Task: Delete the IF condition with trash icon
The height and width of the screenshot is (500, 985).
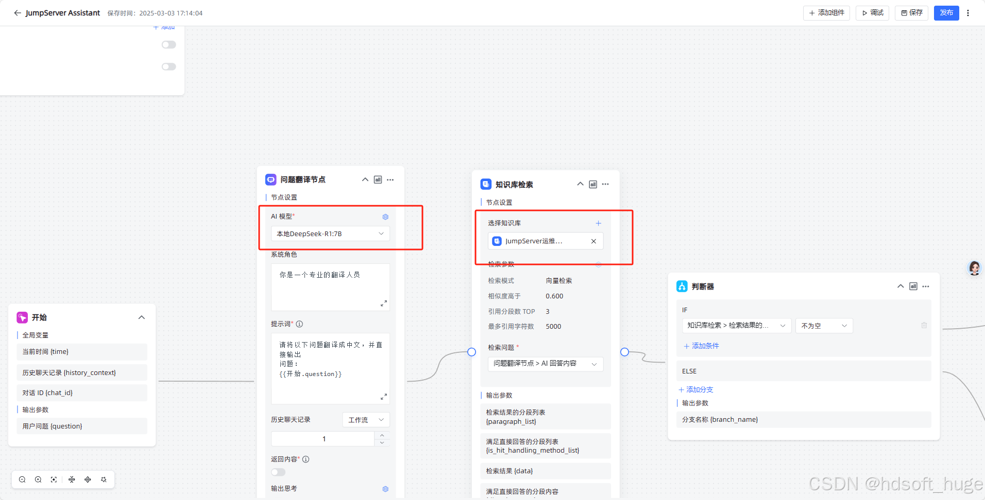Action: pos(924,326)
